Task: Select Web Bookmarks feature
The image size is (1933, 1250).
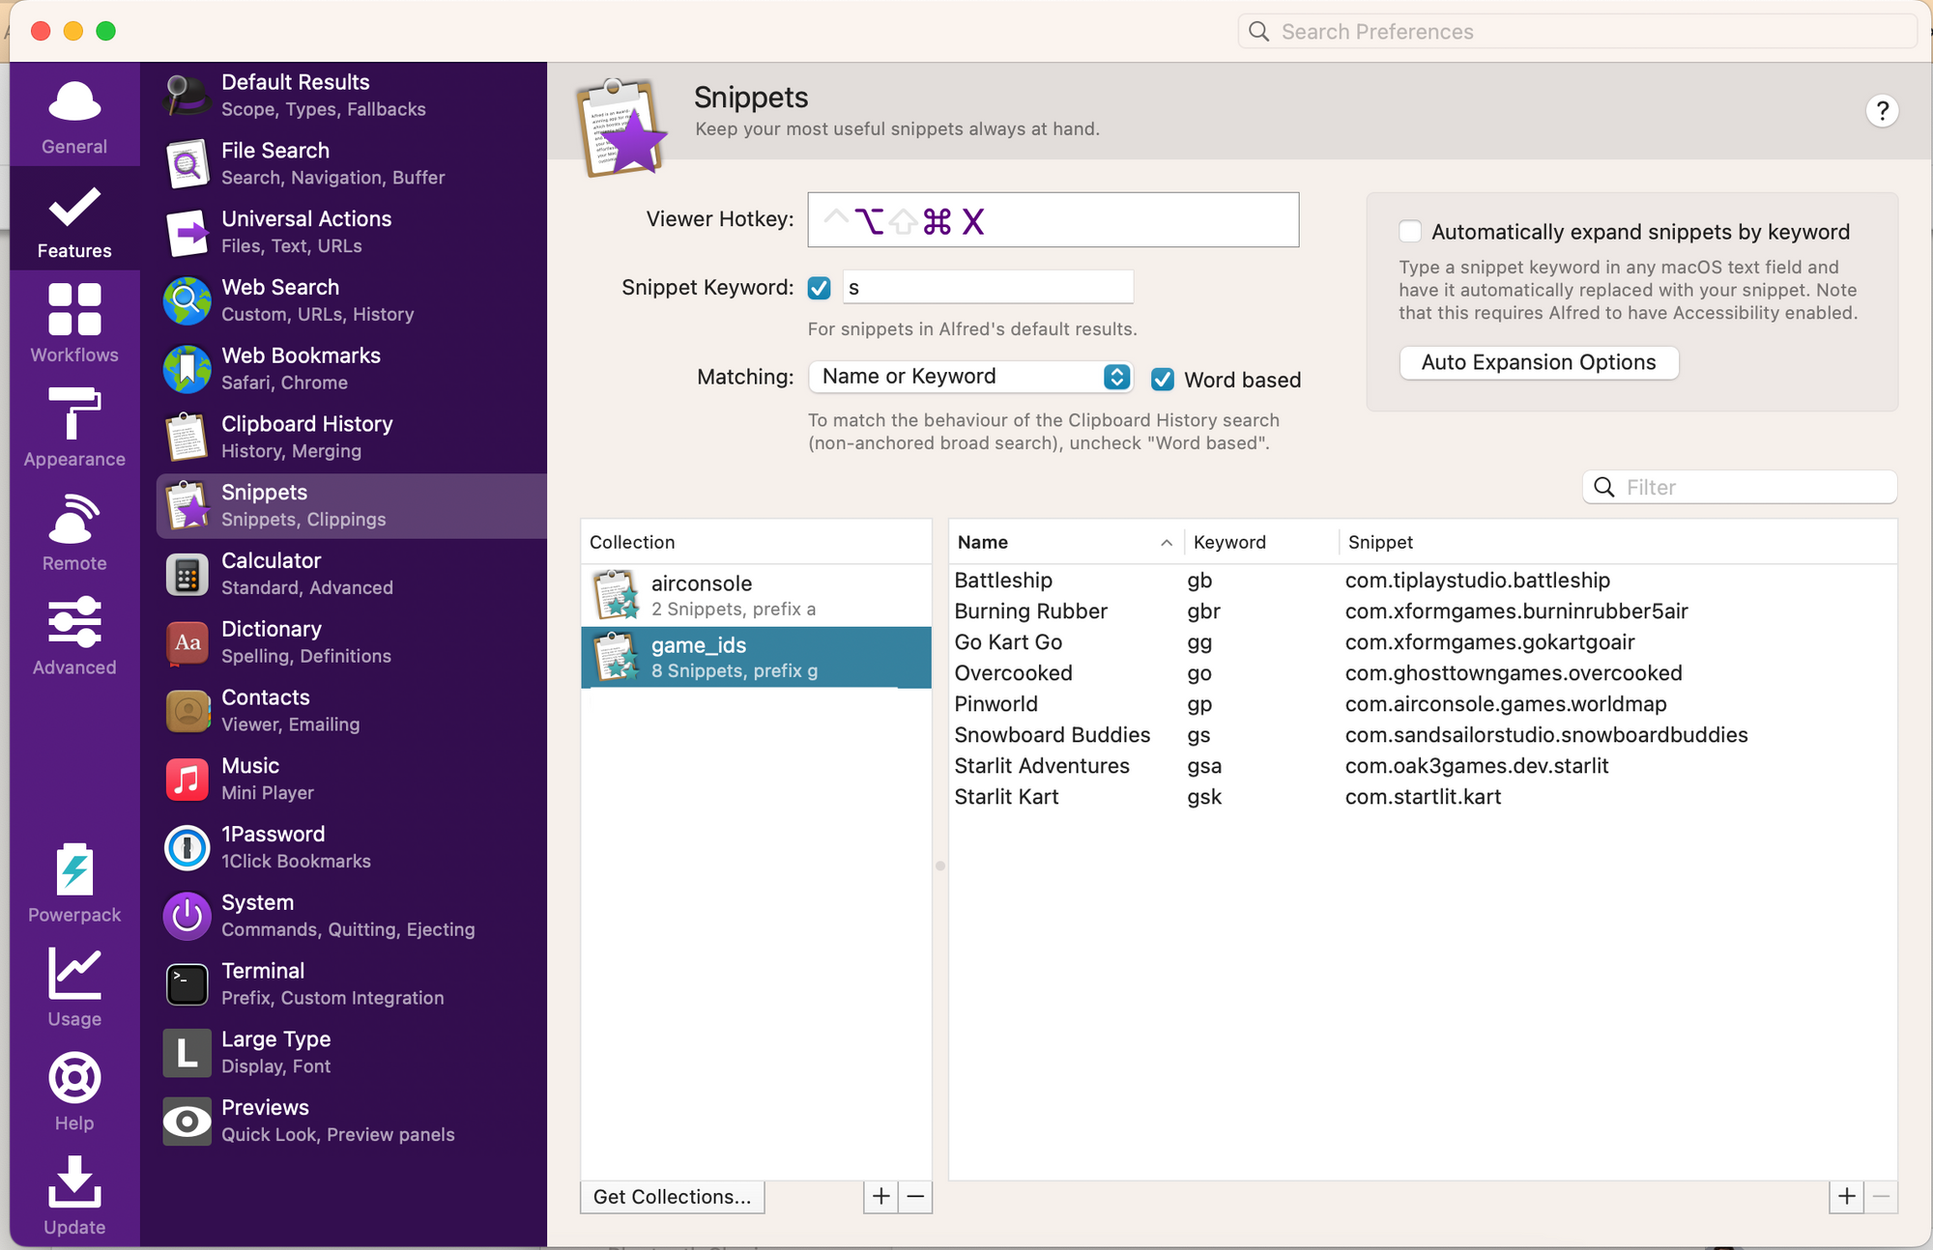Action: pyautogui.click(x=352, y=369)
